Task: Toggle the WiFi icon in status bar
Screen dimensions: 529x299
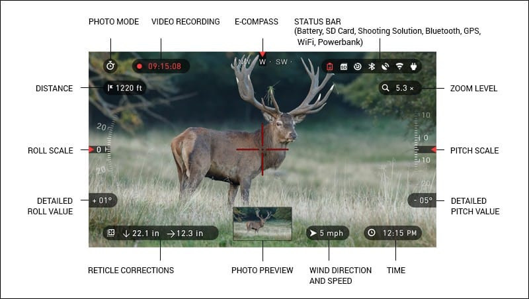Action: 399,66
